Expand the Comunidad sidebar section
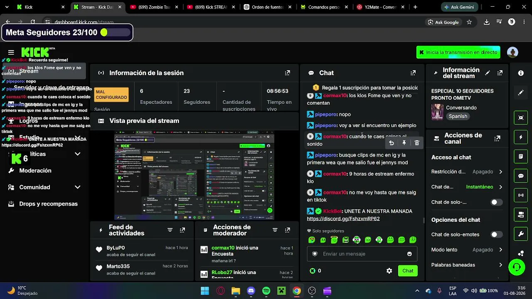 77,187
